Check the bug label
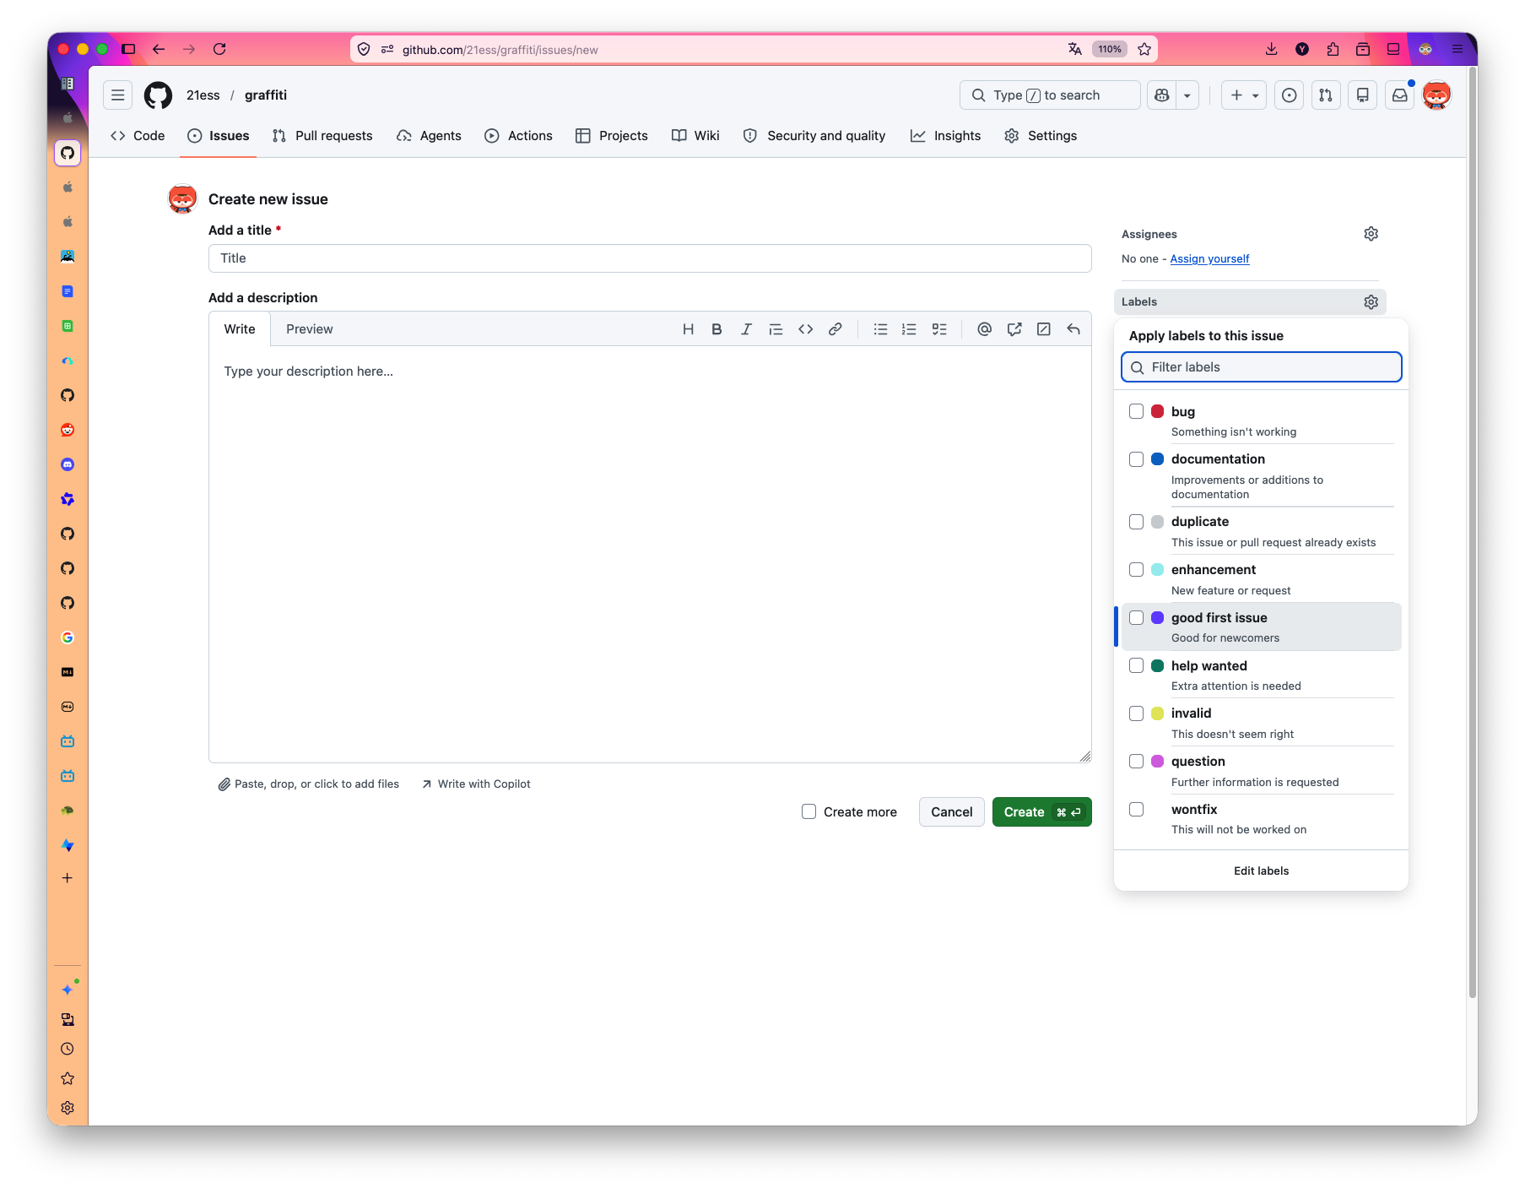1525x1188 pixels. (x=1137, y=412)
